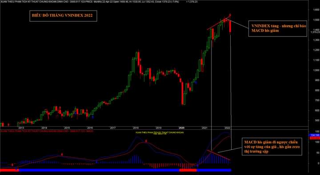Click the blue 134.198 MACD value label
Image resolution: width=320 pixels, height=175 pixels.
(x=315, y=135)
